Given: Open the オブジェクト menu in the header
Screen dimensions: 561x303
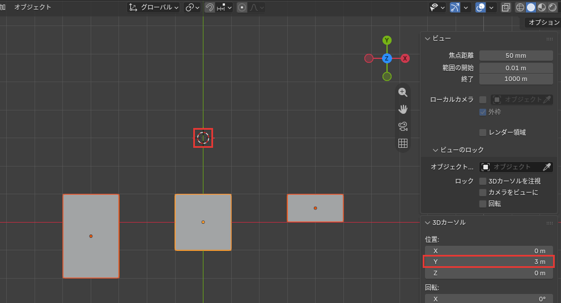Looking at the screenshot, I should [x=32, y=7].
